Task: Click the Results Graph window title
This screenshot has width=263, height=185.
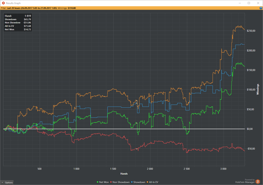Action: coord(13,3)
